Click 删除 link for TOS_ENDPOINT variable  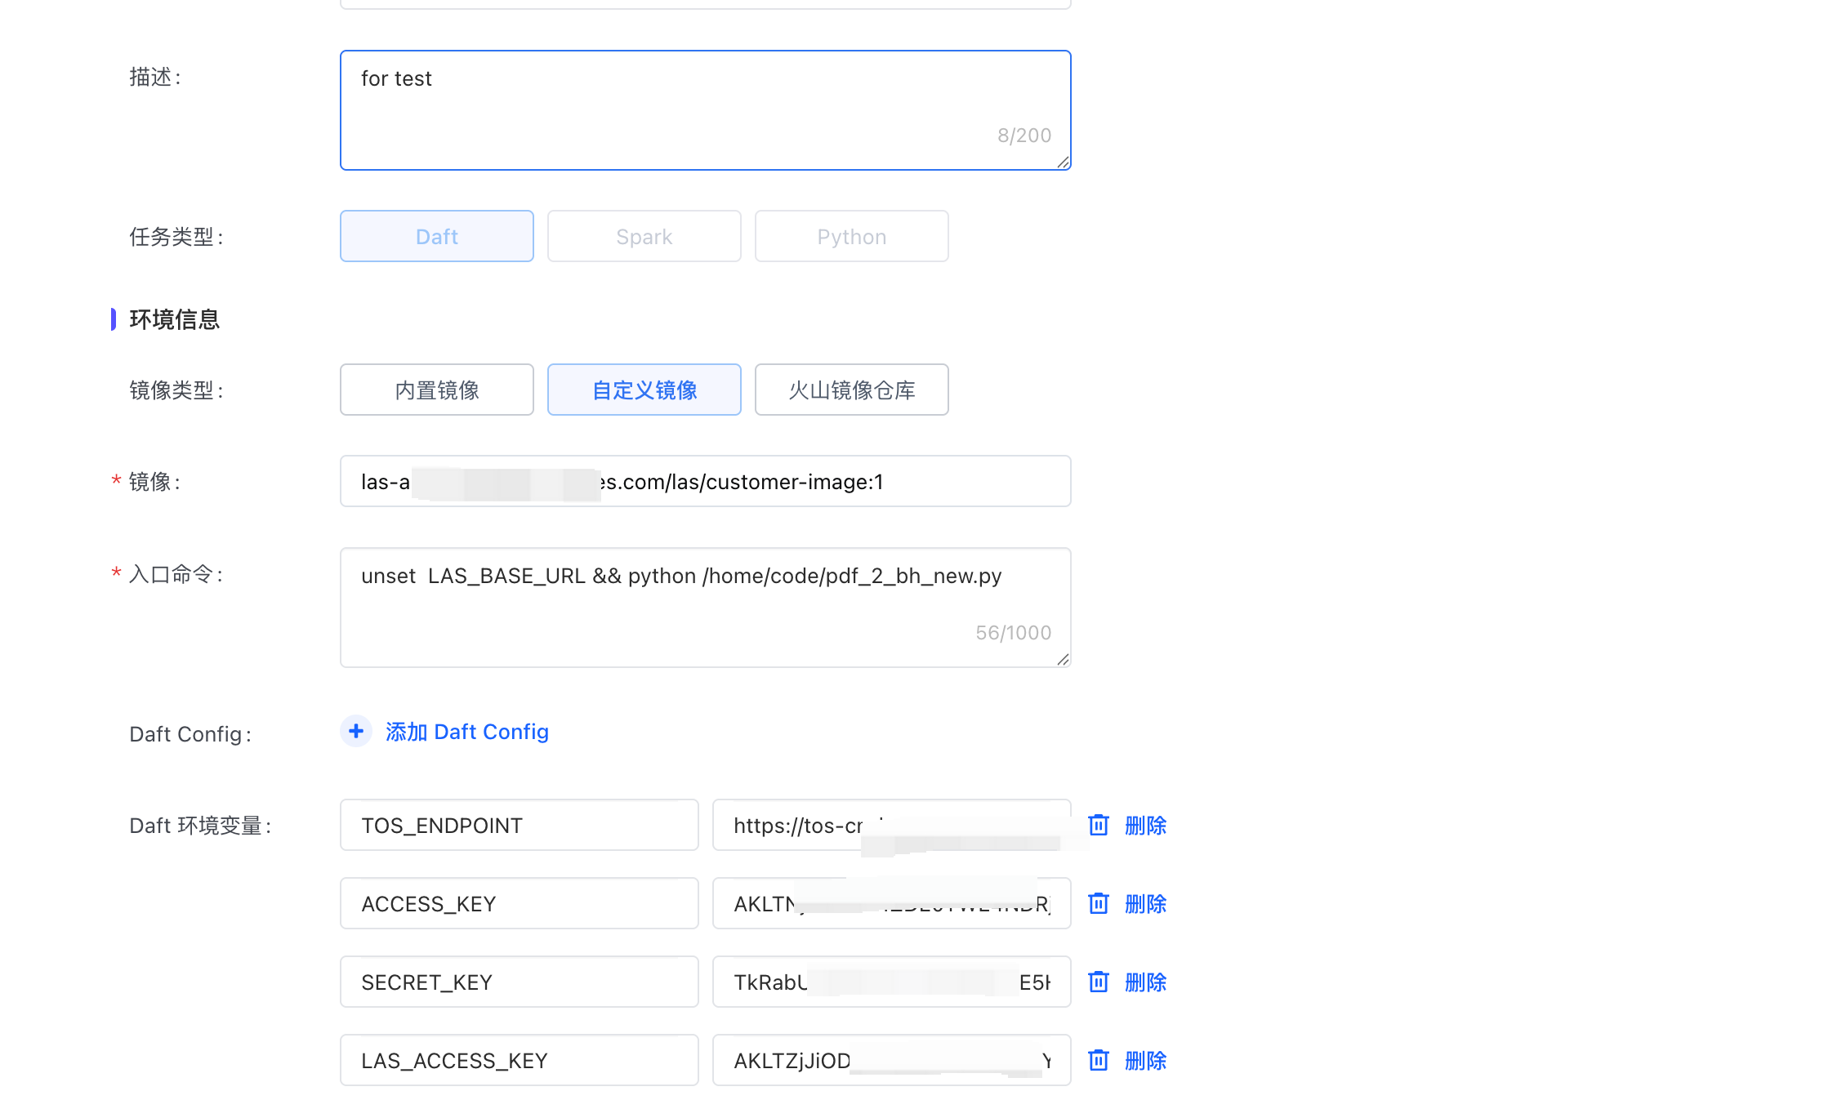1145,826
